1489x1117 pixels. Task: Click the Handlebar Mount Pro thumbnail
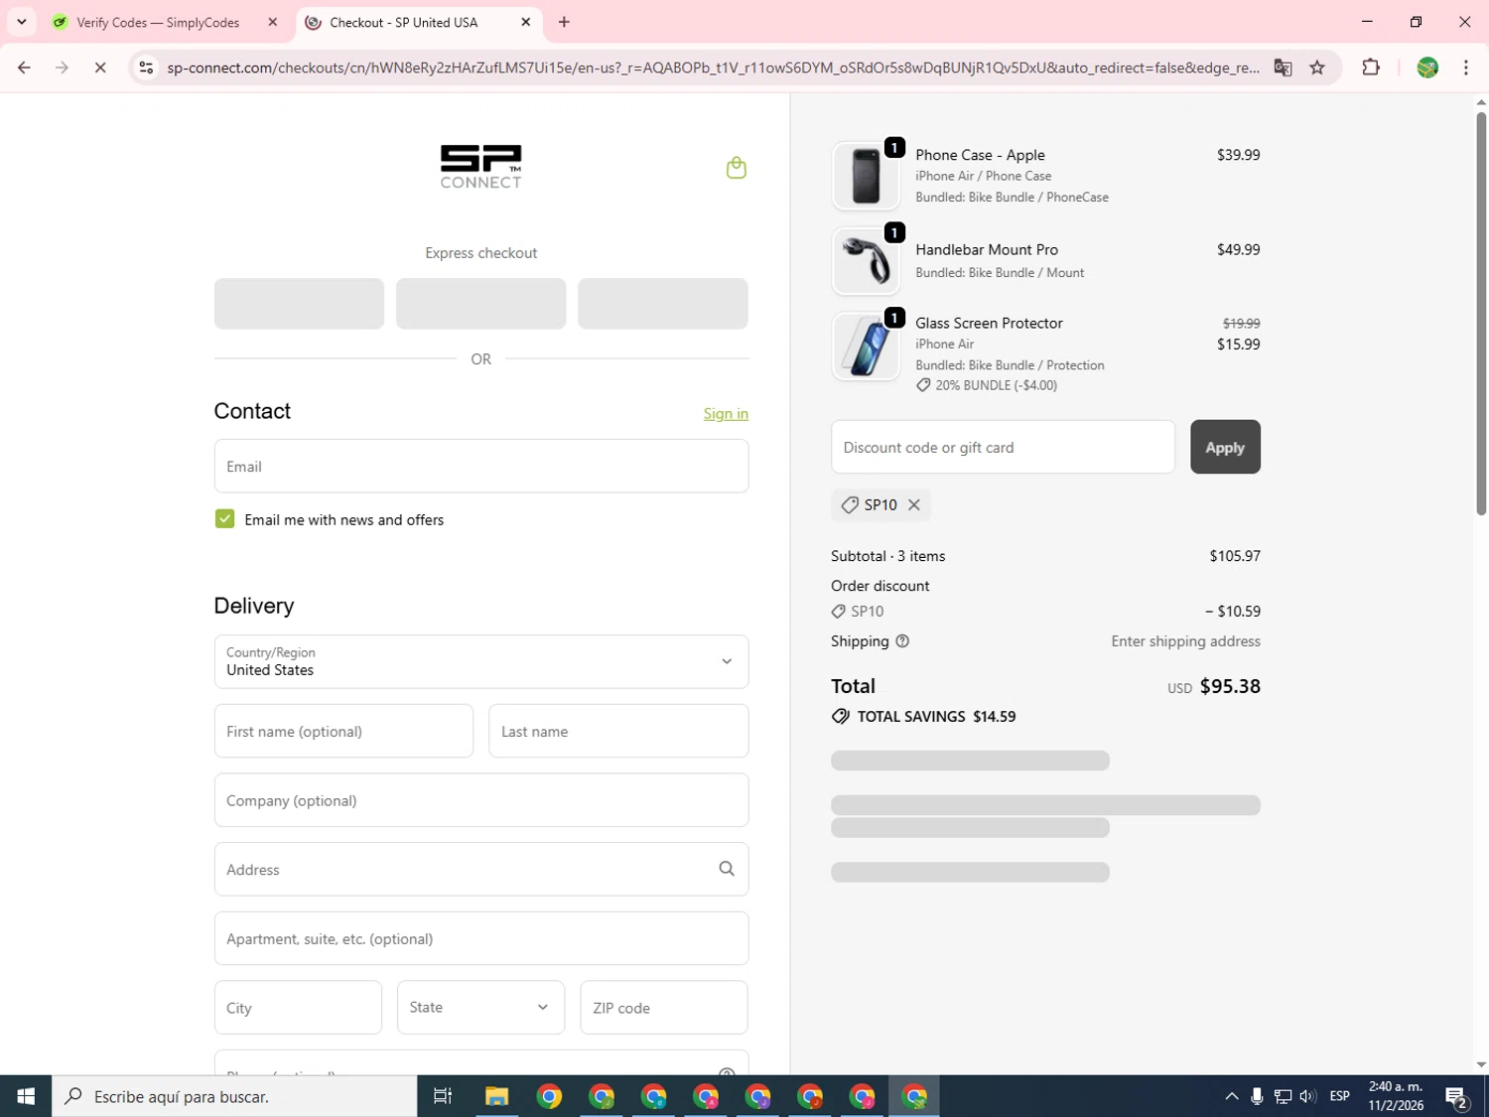click(866, 261)
